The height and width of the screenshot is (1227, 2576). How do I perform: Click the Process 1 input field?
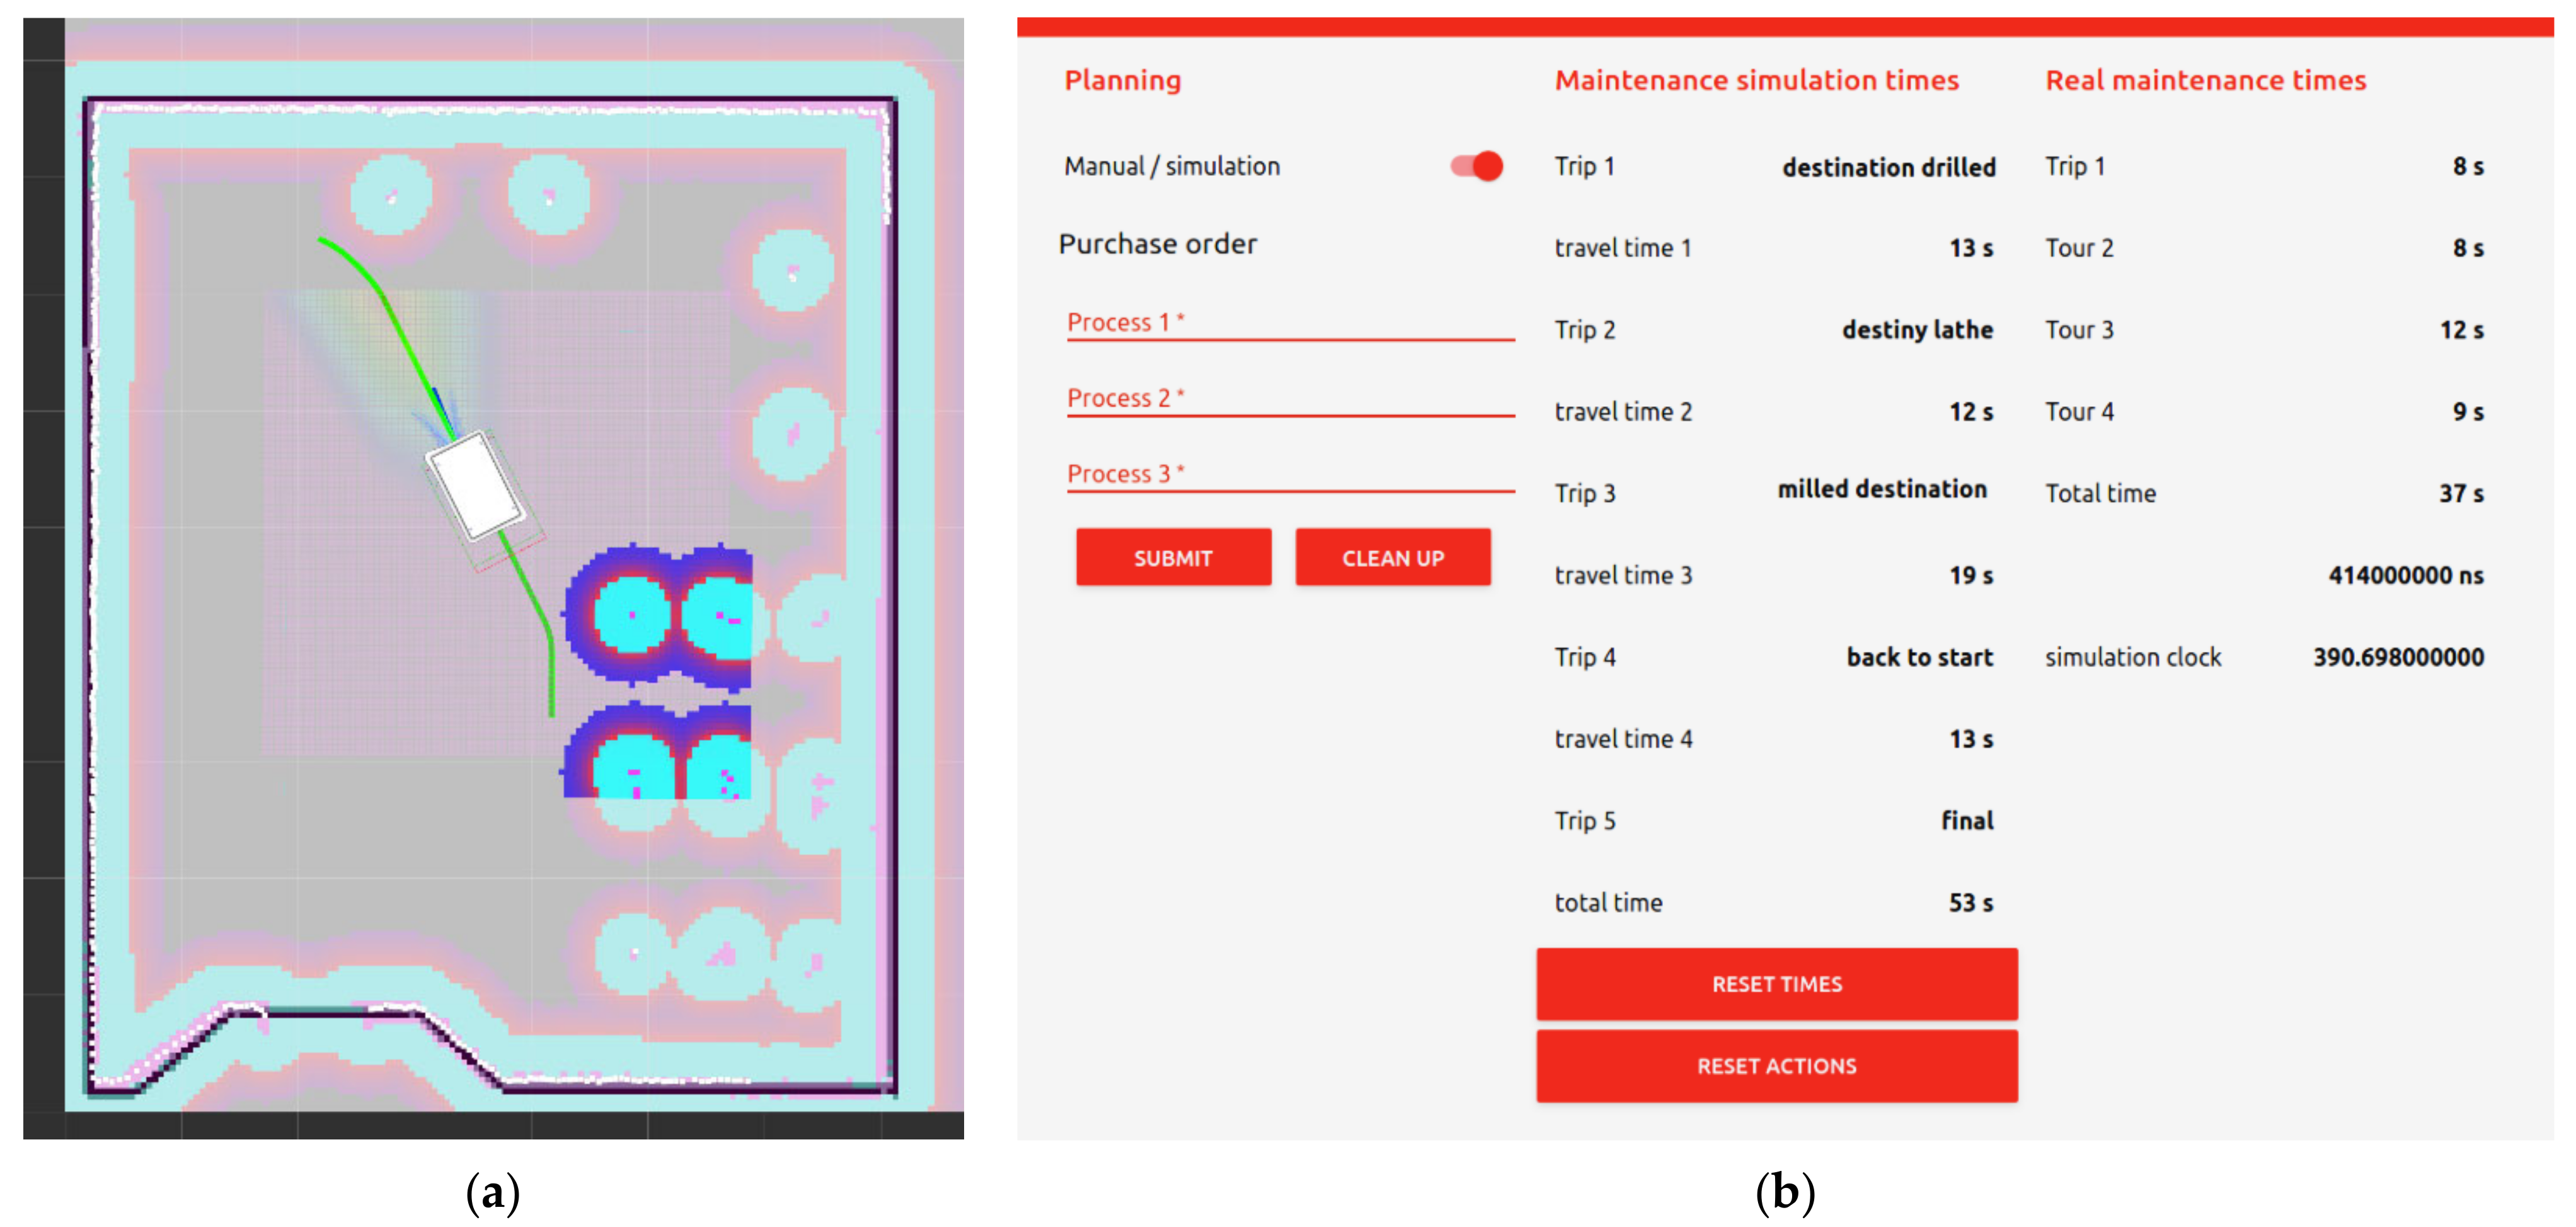click(x=1289, y=322)
